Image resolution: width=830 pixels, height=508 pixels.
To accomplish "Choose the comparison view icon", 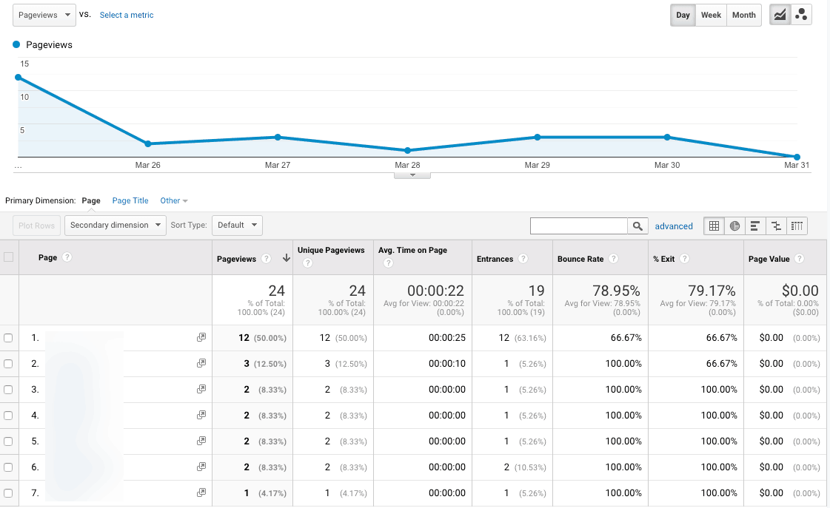I will point(776,226).
